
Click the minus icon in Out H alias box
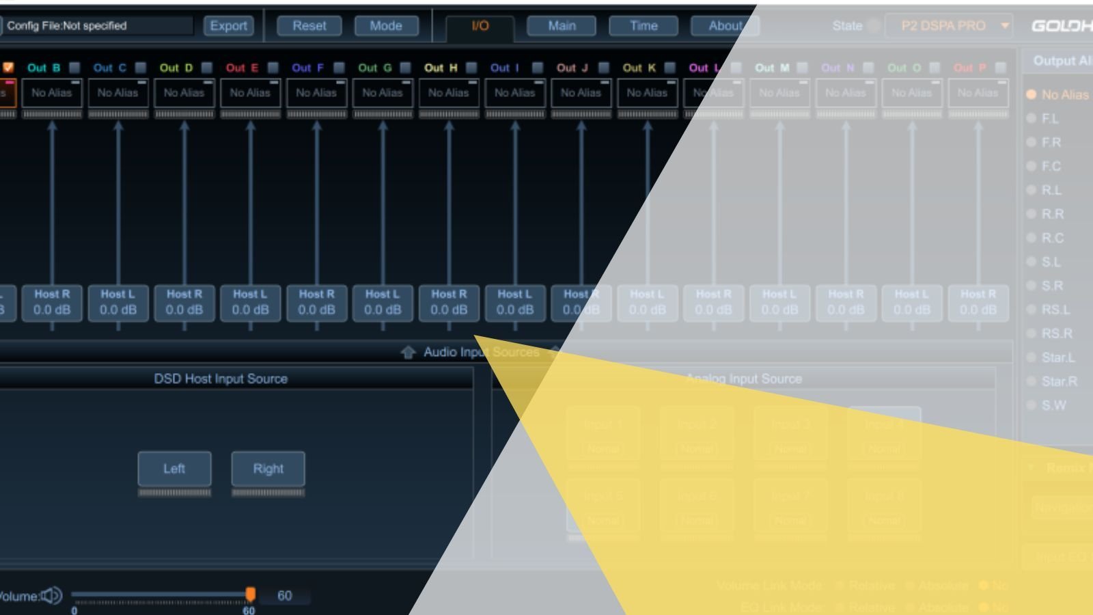tap(472, 83)
